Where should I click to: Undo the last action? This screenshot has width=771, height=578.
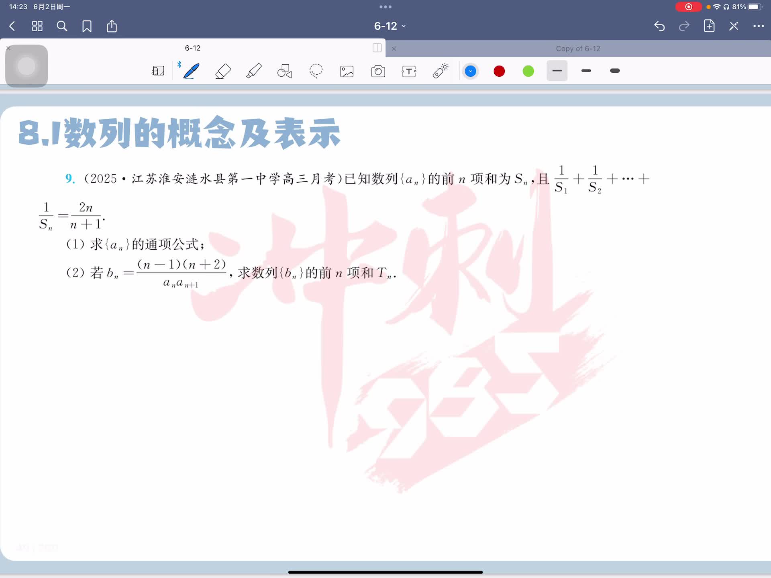pos(659,26)
